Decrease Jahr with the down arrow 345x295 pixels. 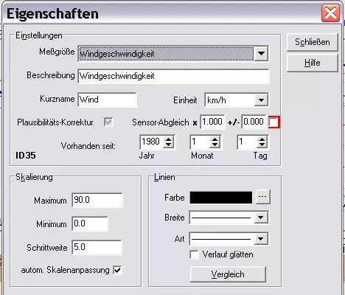tap(168, 145)
